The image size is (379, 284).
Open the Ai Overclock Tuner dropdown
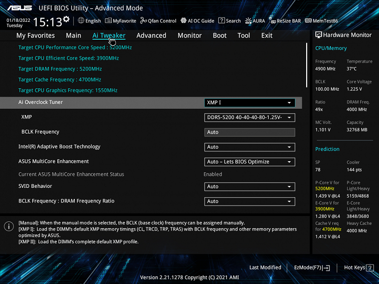point(250,102)
